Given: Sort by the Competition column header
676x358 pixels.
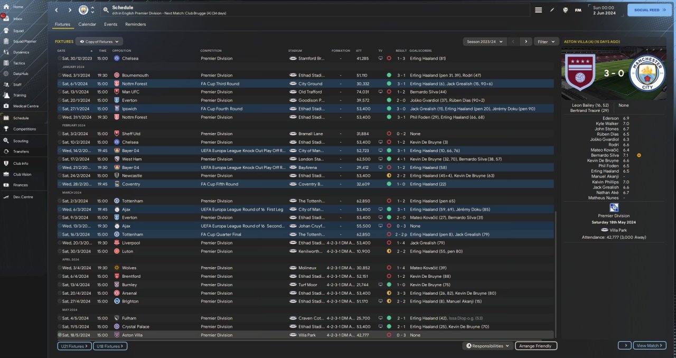Looking at the screenshot, I should pyautogui.click(x=211, y=51).
